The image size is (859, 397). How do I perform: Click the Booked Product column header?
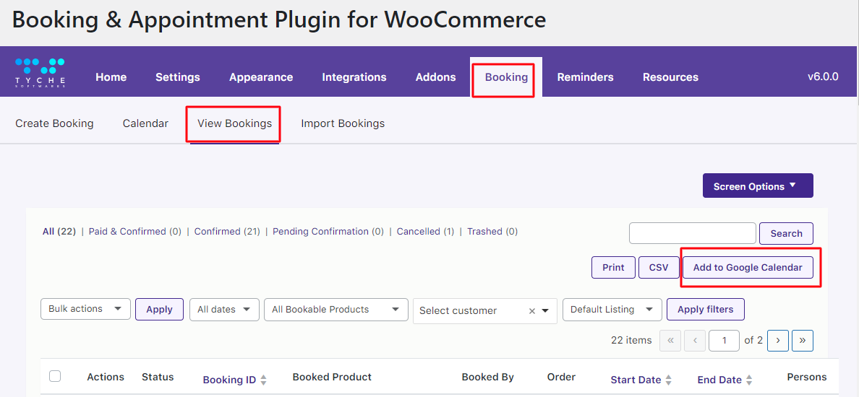[x=332, y=377]
